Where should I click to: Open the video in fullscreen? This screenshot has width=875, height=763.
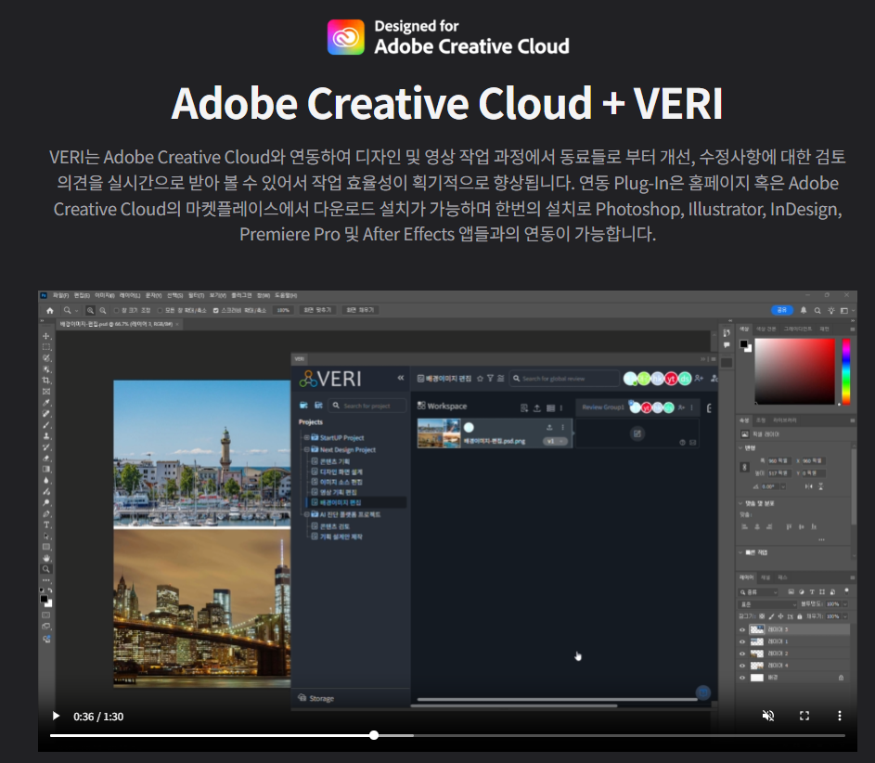click(804, 716)
